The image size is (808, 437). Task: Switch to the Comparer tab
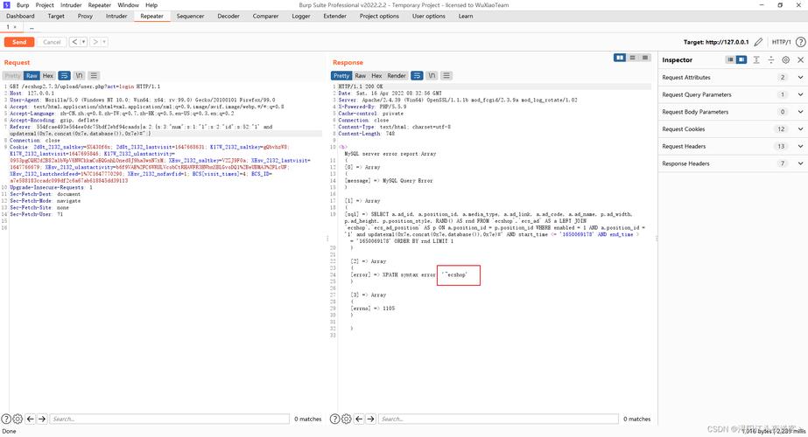click(x=265, y=16)
